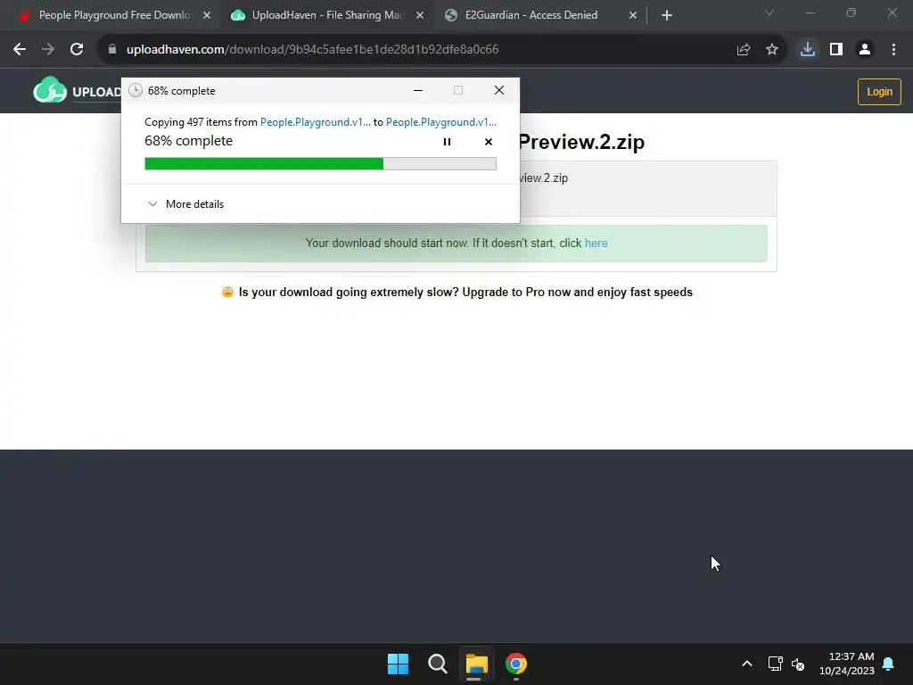Reload the UploadHaven page

[77, 50]
